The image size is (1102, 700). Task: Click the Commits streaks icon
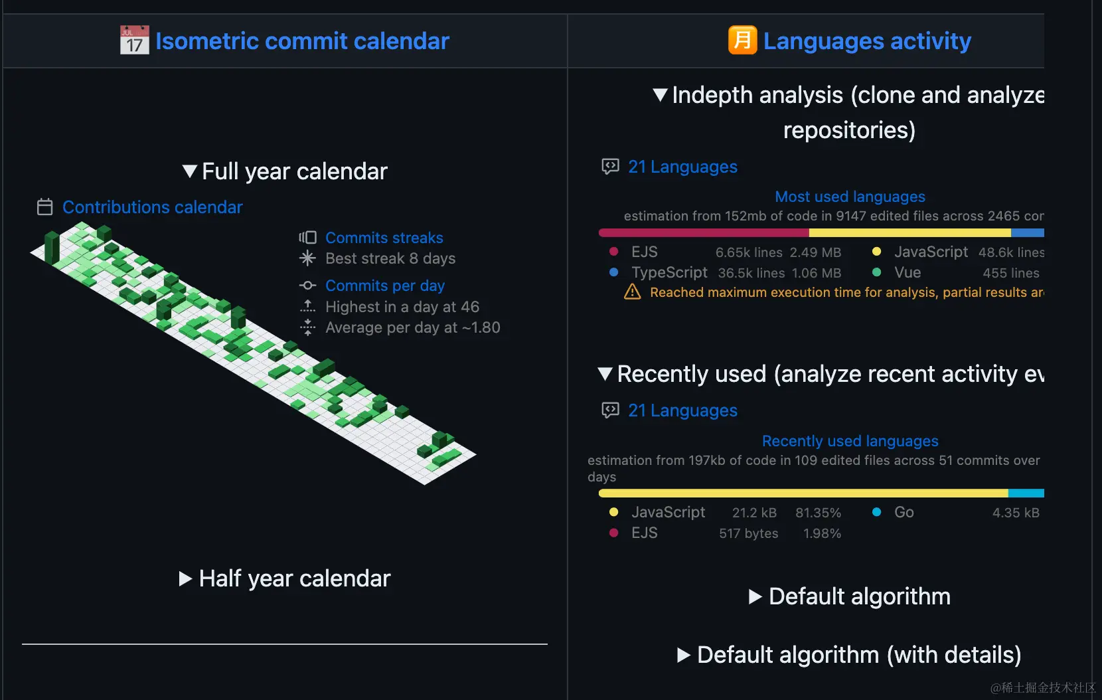pos(307,238)
